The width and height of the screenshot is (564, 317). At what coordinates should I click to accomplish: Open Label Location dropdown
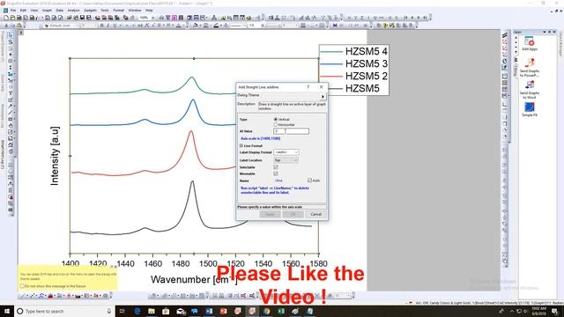pyautogui.click(x=286, y=160)
